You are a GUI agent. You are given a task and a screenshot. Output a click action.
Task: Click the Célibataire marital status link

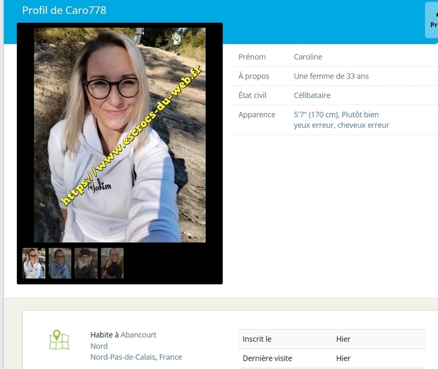312,95
